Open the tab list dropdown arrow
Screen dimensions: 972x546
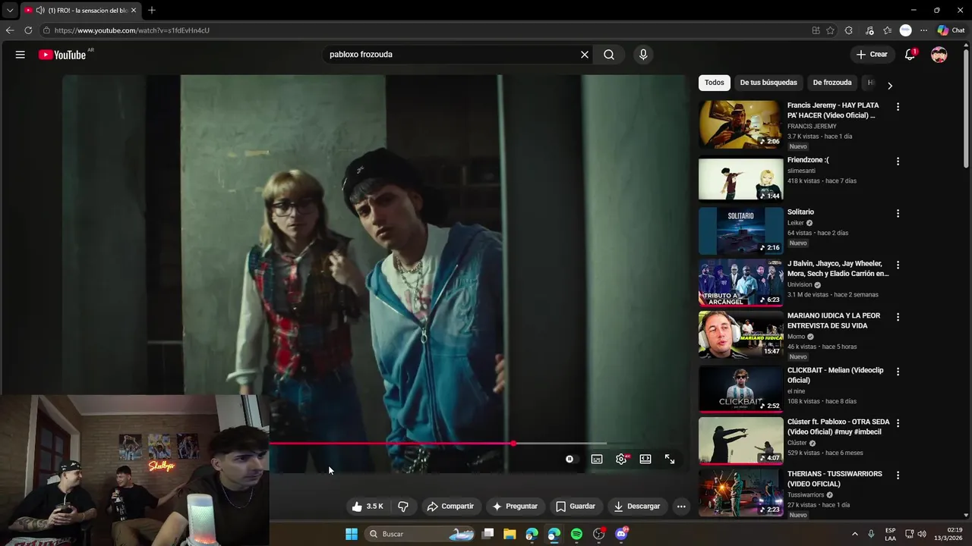point(10,11)
